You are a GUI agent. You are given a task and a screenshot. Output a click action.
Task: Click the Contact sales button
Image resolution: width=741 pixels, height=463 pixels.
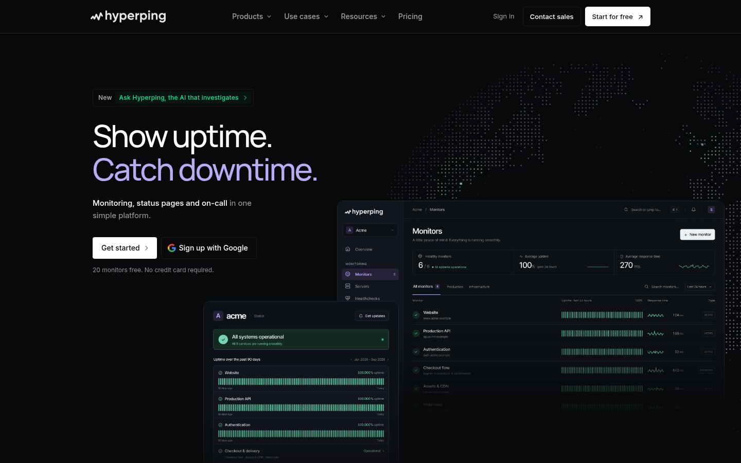(552, 16)
